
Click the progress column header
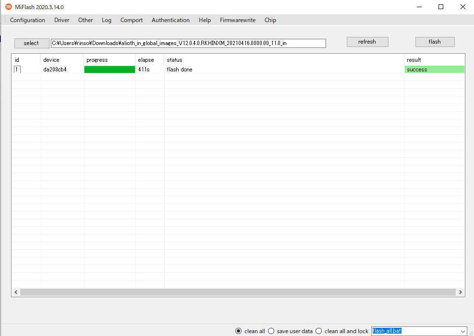[109, 60]
